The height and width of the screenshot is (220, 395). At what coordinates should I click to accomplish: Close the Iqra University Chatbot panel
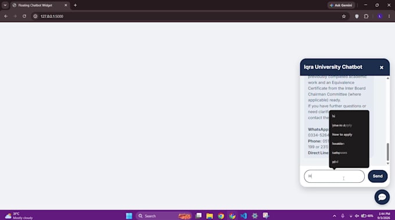coord(382,67)
